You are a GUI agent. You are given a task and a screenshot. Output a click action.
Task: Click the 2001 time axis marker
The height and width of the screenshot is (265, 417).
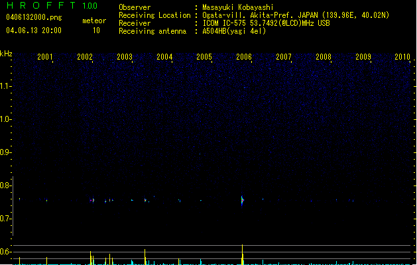(x=45, y=56)
